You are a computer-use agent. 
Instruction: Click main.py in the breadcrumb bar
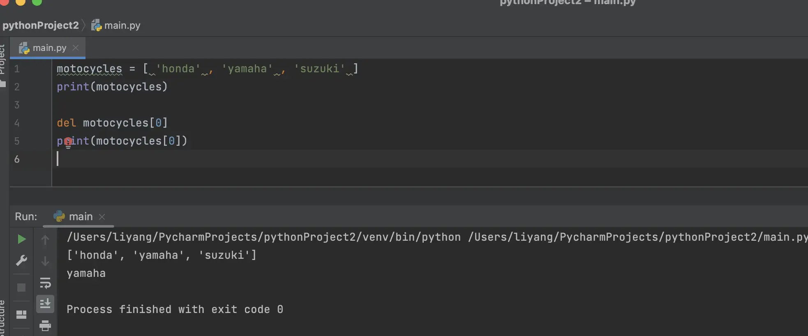122,25
